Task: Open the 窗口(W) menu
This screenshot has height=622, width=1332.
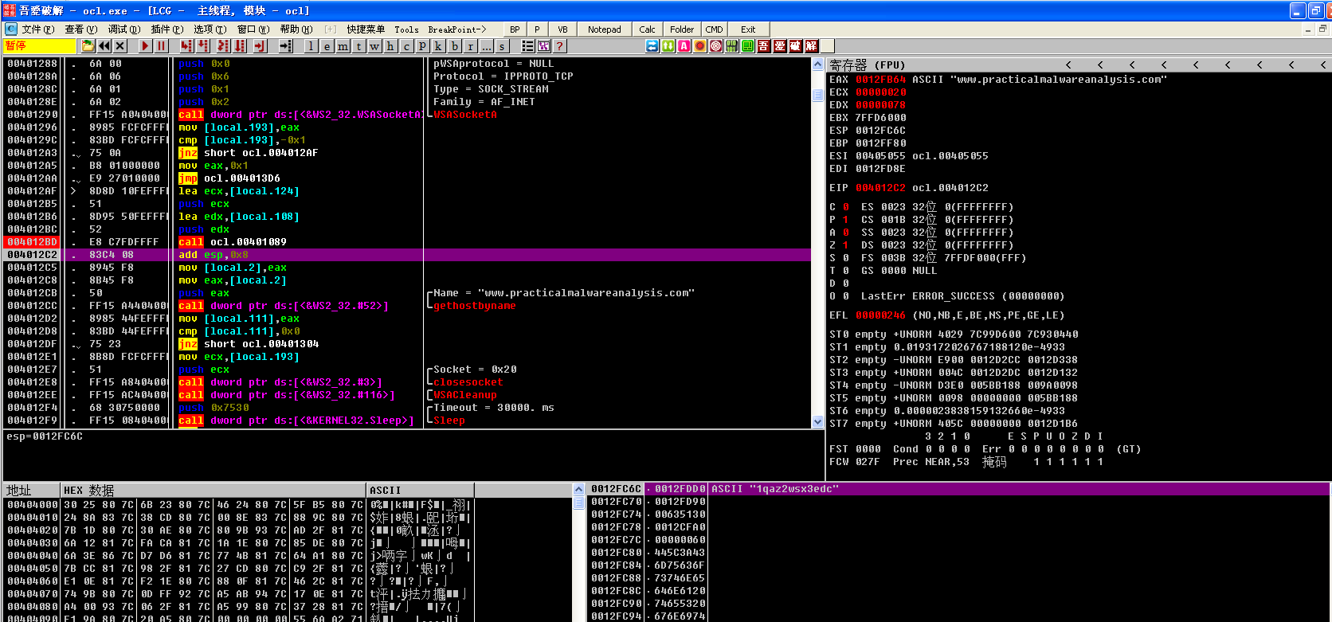Action: pos(253,29)
